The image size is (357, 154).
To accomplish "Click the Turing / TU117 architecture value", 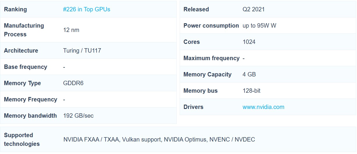I will click(82, 51).
